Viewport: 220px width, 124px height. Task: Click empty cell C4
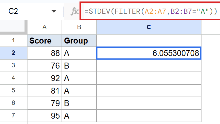click(x=149, y=78)
